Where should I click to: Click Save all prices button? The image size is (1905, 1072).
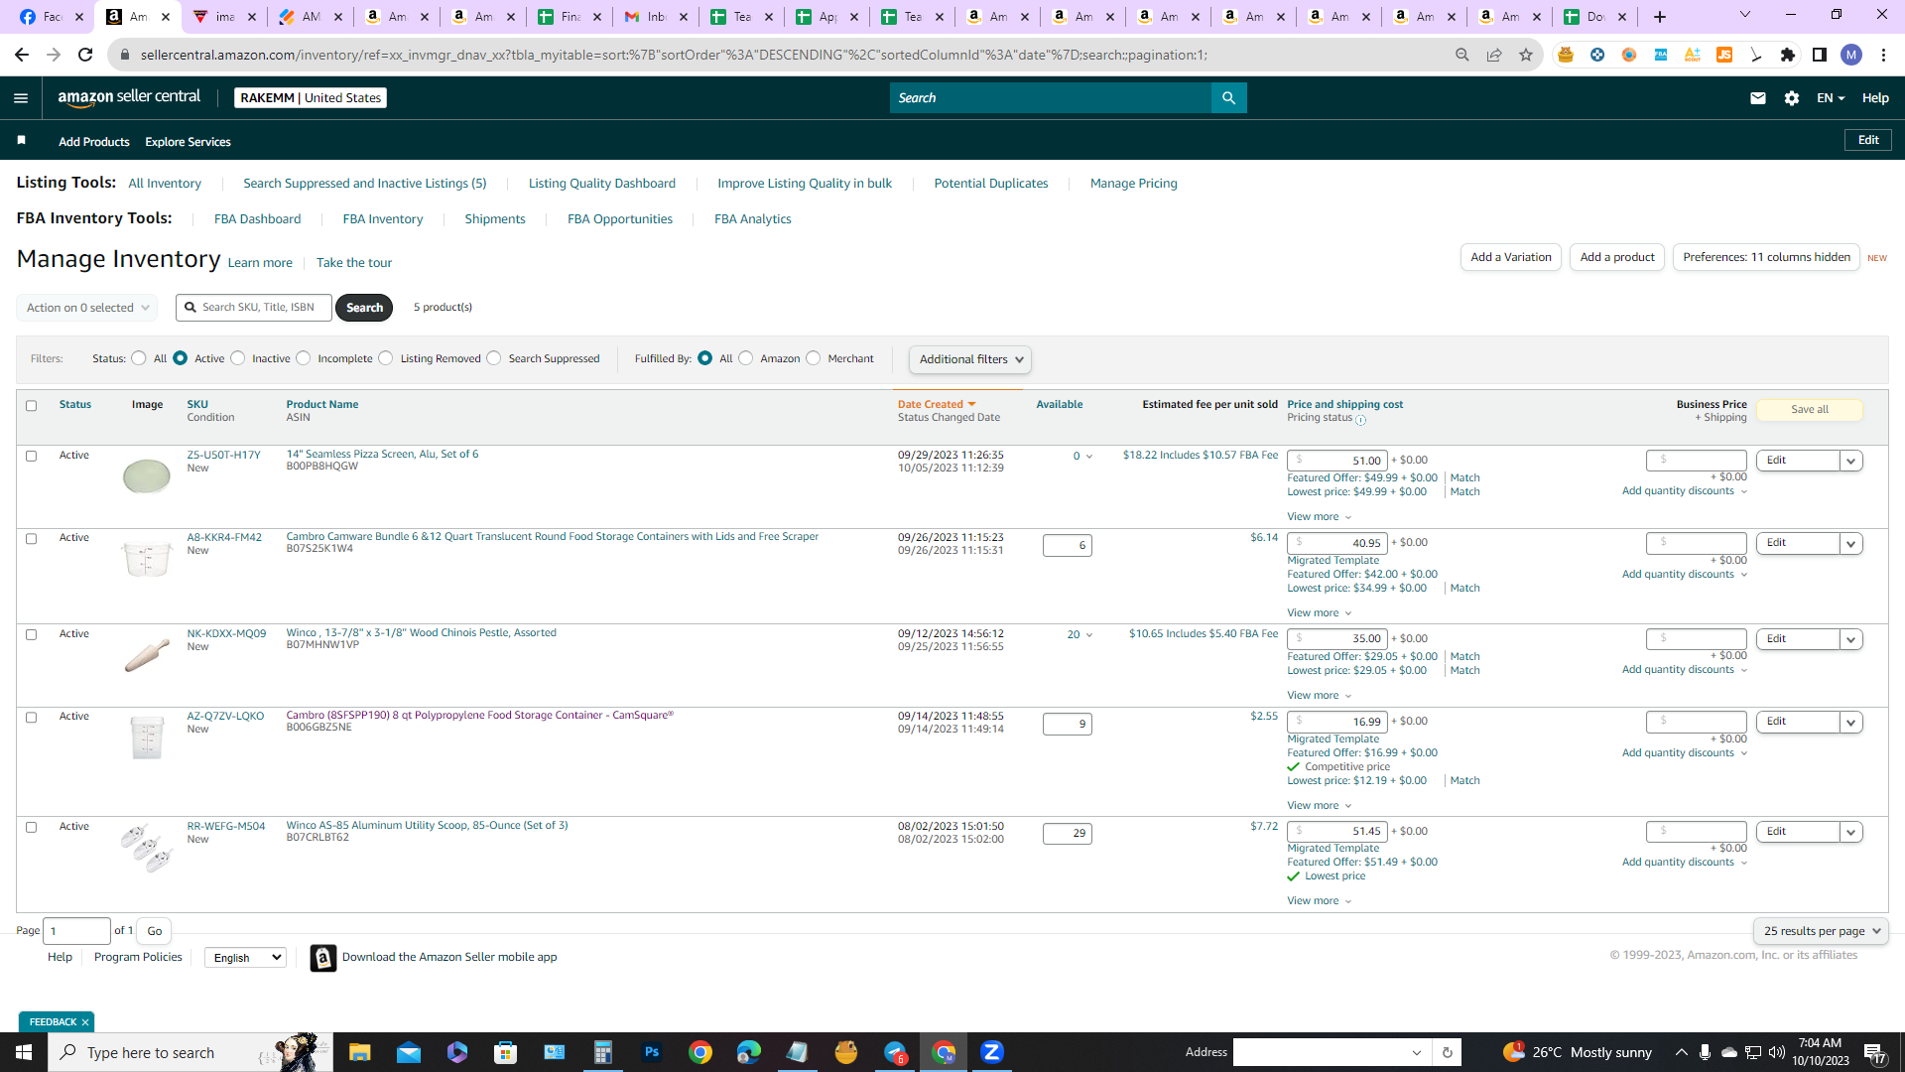coord(1809,409)
